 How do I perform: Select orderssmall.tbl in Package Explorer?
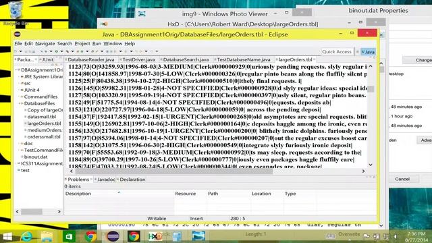pyautogui.click(x=43, y=136)
